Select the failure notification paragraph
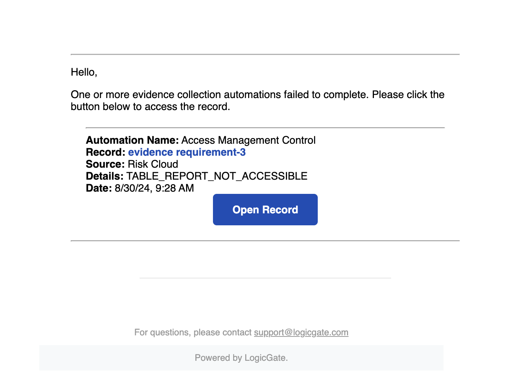509x381 pixels. click(257, 100)
